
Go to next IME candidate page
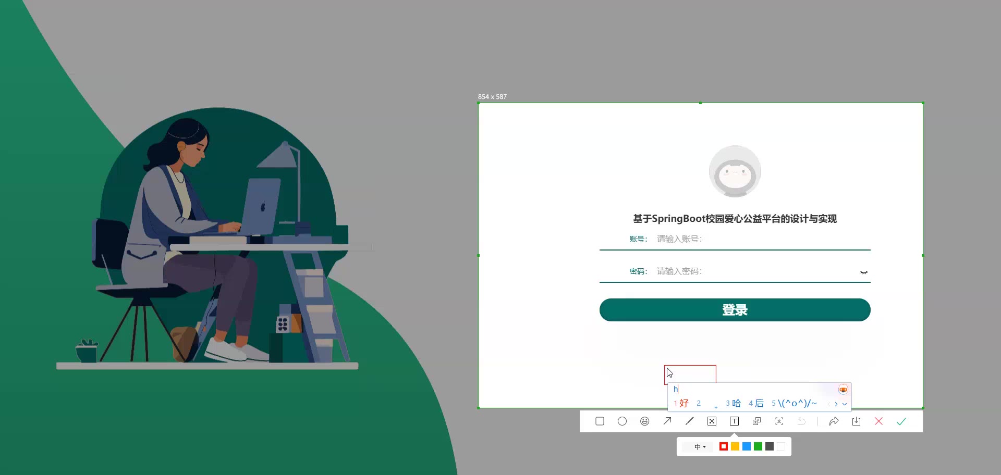[x=836, y=404]
